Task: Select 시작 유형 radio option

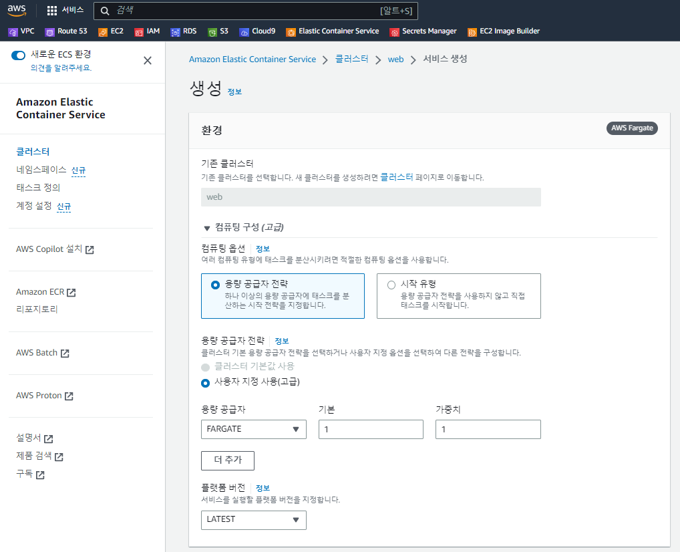Action: [391, 285]
